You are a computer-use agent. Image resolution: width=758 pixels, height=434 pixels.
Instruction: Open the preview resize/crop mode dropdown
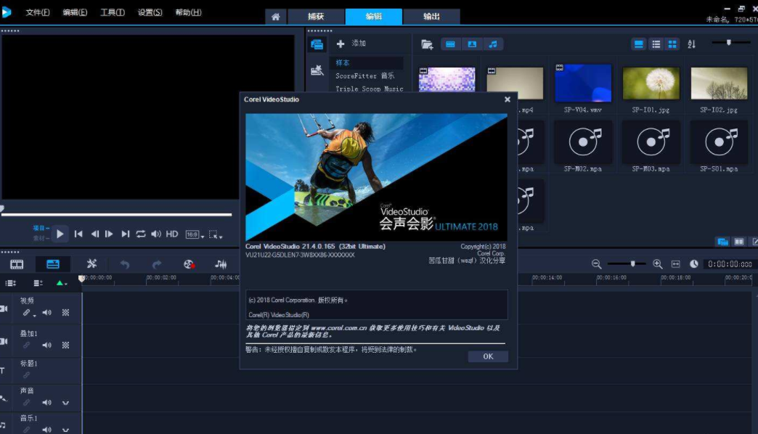click(216, 235)
